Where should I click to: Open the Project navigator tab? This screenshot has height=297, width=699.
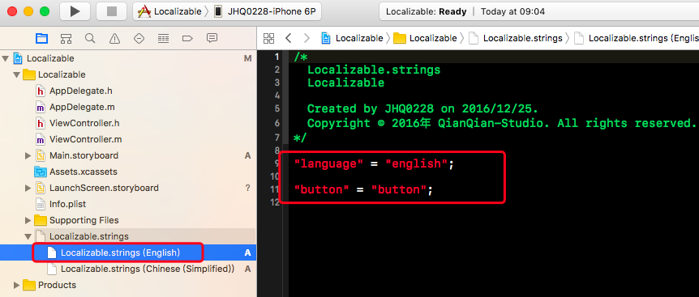click(41, 39)
